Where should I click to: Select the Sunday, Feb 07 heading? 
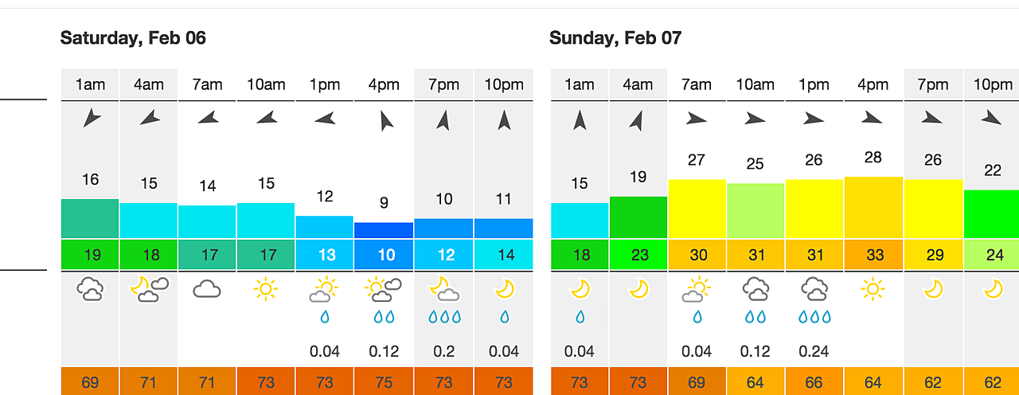tap(615, 37)
